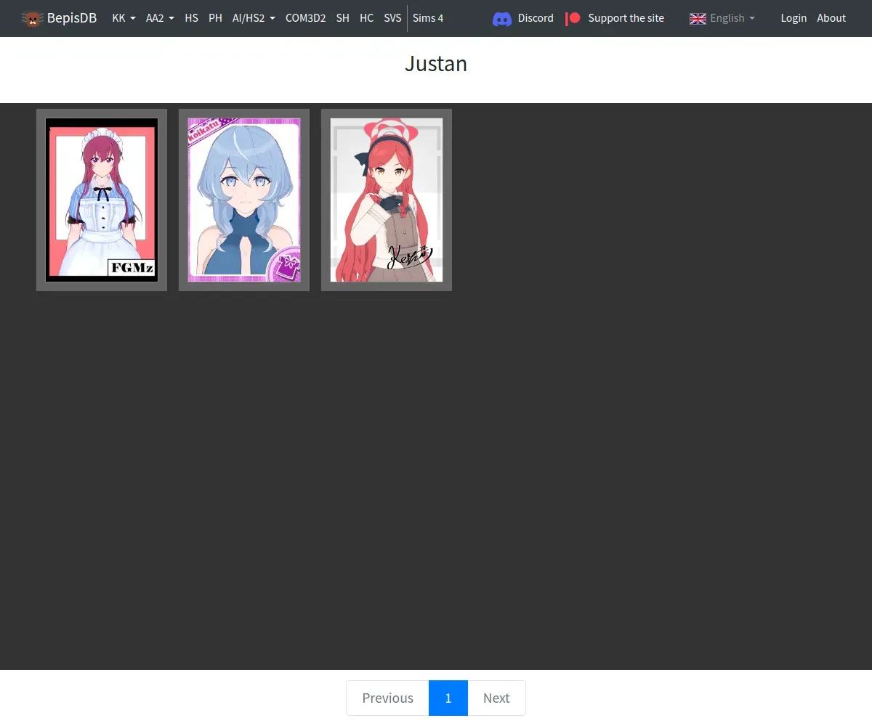Click the Previous pagination button

pyautogui.click(x=387, y=698)
